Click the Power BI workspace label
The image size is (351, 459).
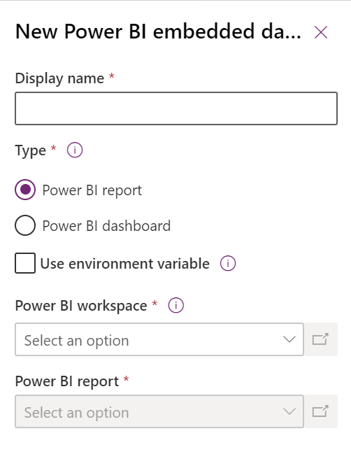pyautogui.click(x=81, y=306)
